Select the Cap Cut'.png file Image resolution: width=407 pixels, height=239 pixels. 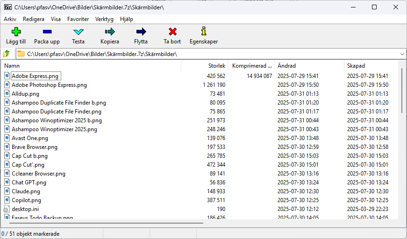tap(28, 164)
